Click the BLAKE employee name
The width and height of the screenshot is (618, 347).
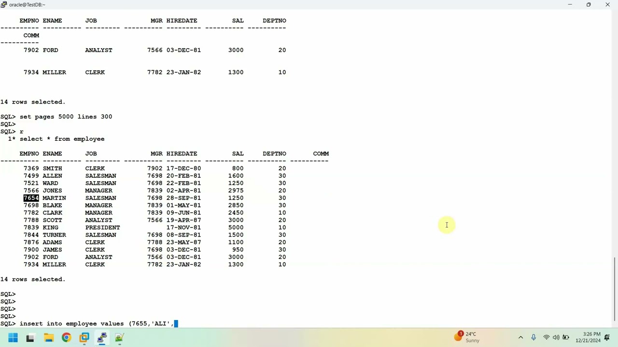pos(52,205)
